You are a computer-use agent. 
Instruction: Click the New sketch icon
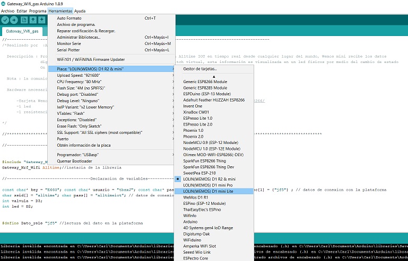coord(24,20)
